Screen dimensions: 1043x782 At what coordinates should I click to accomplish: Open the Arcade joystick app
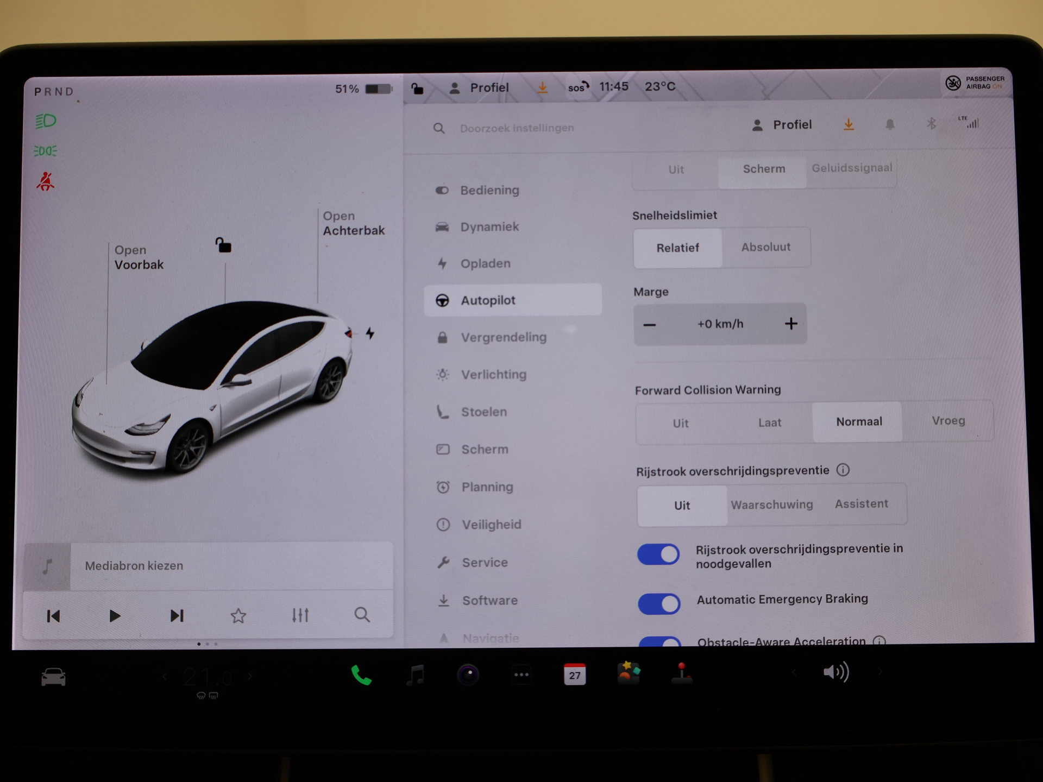[682, 672]
